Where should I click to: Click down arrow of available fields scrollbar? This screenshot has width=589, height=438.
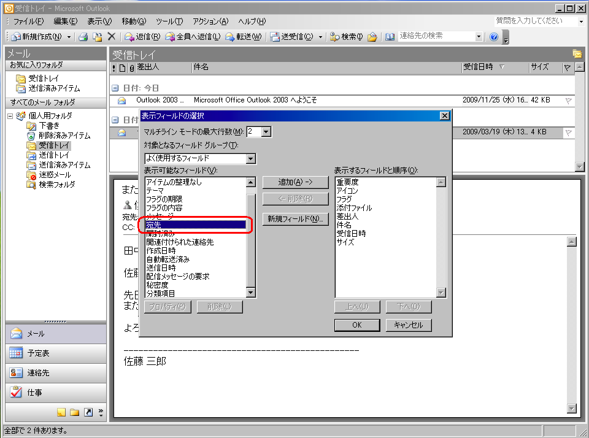(x=250, y=292)
